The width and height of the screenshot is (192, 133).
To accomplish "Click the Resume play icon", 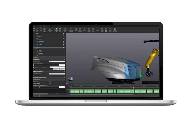I will (85, 29).
